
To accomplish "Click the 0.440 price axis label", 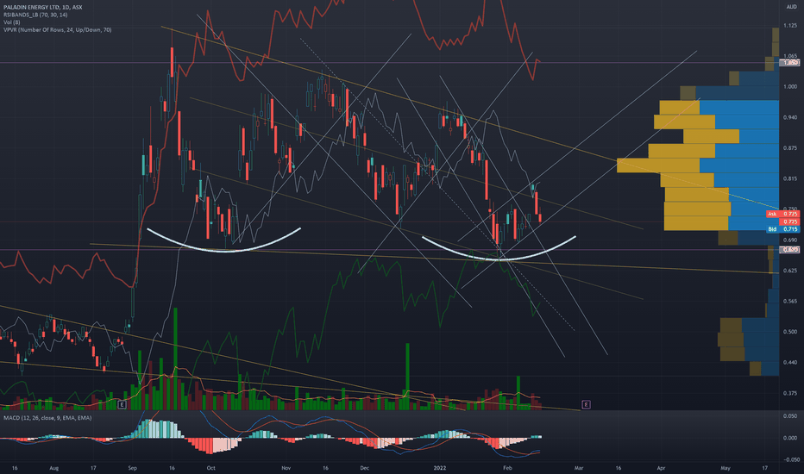I will 790,362.
